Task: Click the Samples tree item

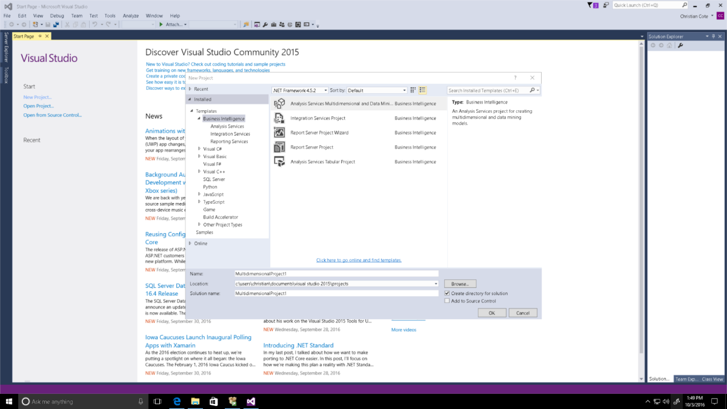Action: coord(204,232)
